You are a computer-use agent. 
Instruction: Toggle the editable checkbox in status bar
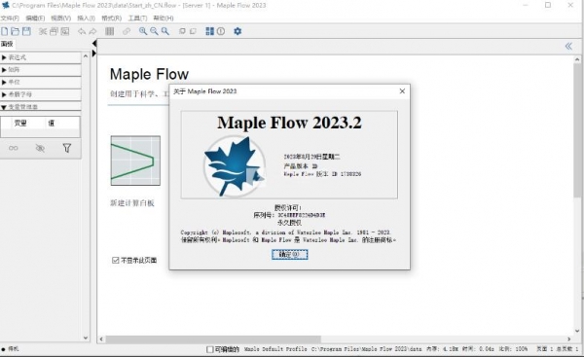[x=210, y=349]
